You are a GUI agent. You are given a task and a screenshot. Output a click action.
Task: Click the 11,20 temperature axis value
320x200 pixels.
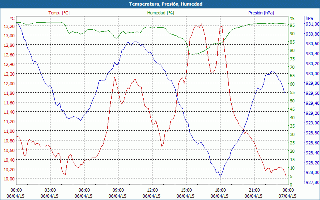point(9,122)
